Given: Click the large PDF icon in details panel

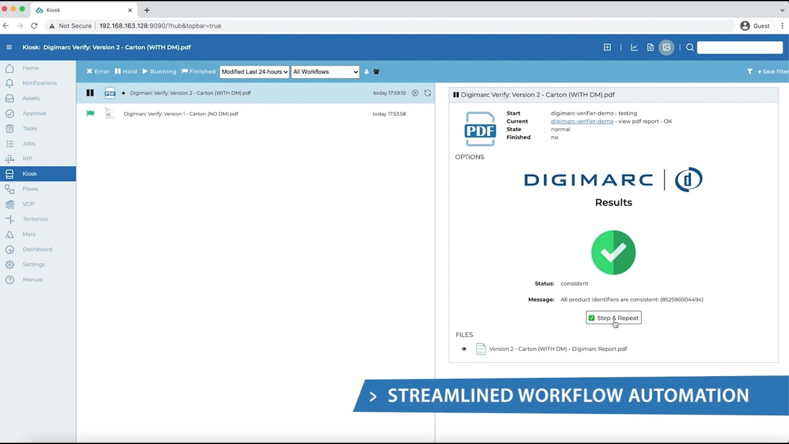Looking at the screenshot, I should [x=480, y=129].
